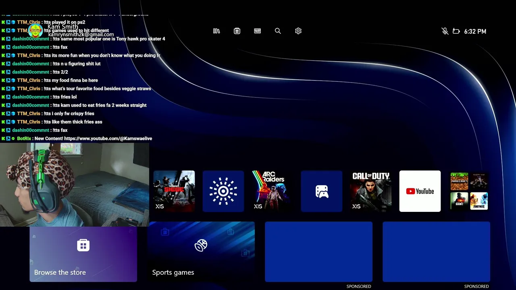Launch the Call of Duty tile
The image size is (516, 290).
(x=371, y=191)
